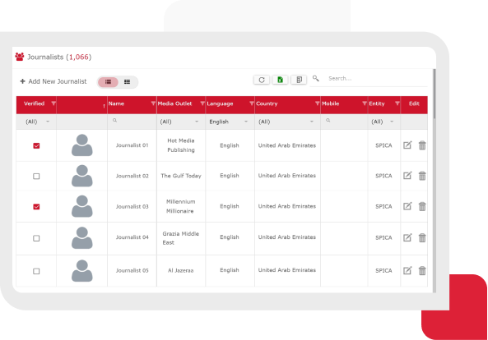Open the Language column filter icon
488x340 pixels.
[x=252, y=103]
